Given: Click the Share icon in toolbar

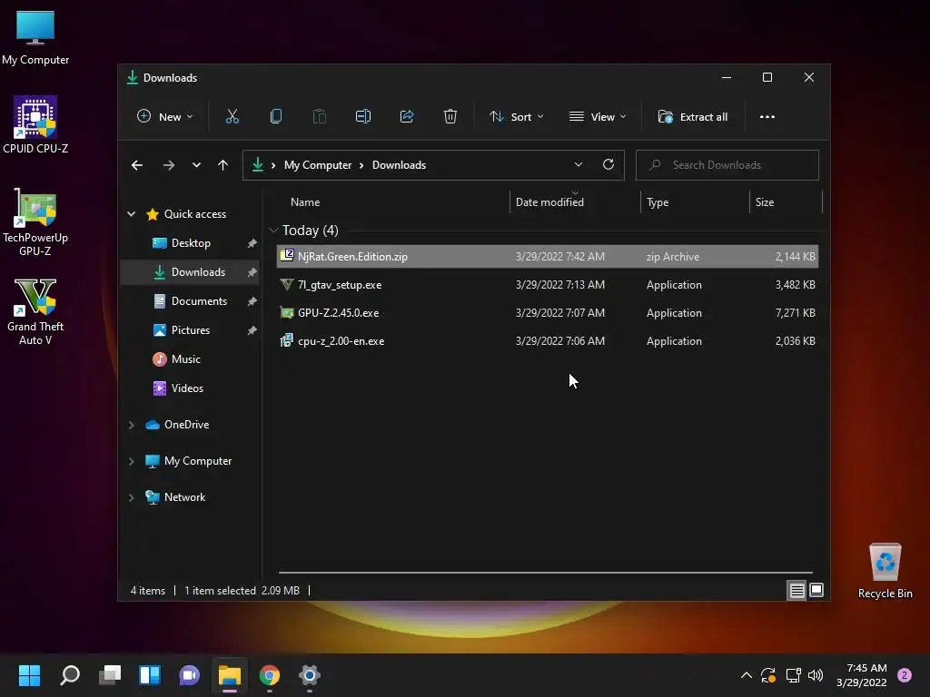Looking at the screenshot, I should click(407, 117).
